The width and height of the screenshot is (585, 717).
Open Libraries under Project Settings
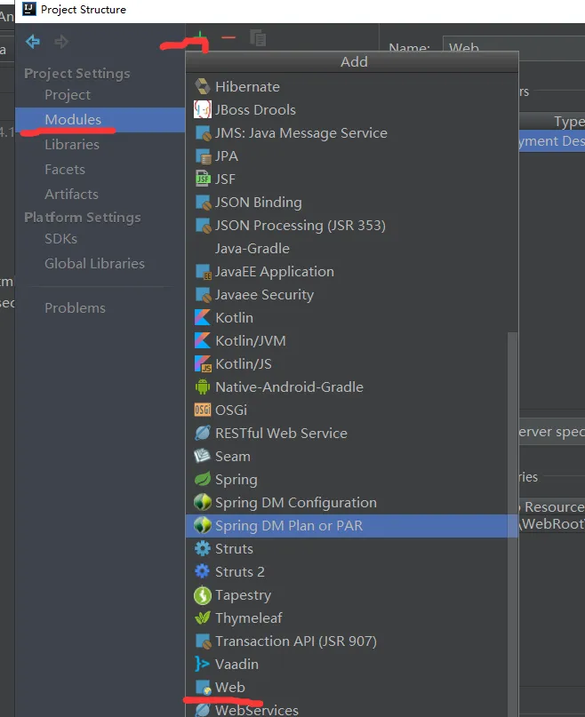[x=72, y=145]
